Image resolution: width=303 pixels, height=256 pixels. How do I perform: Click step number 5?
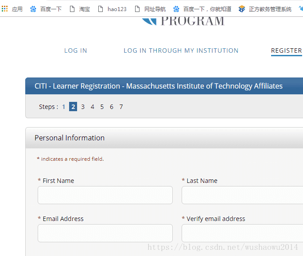pyautogui.click(x=102, y=107)
